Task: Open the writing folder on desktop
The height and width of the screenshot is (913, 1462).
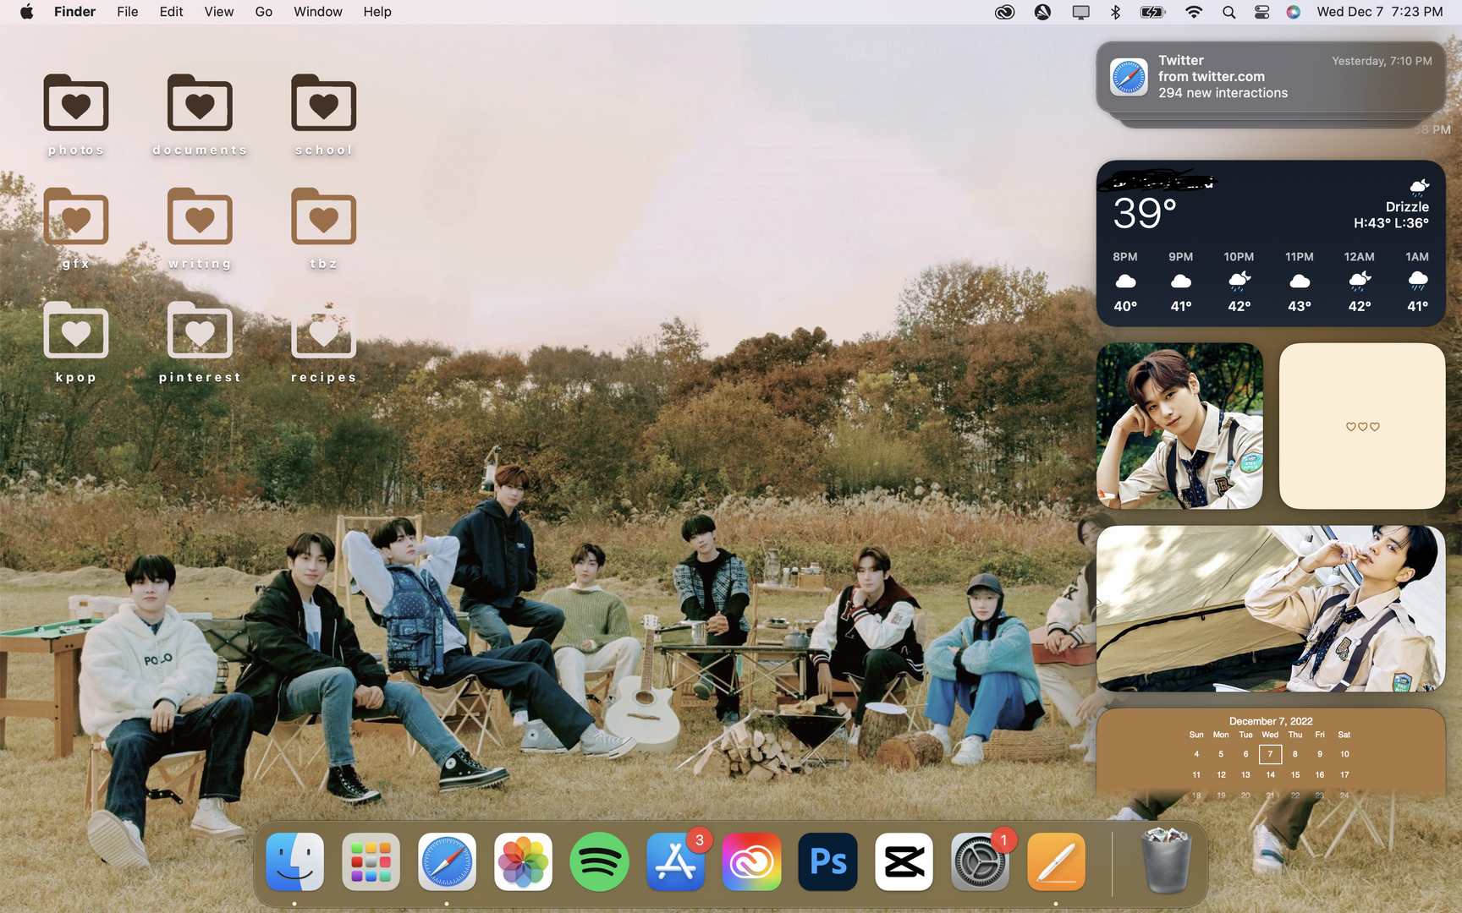Action: coord(200,217)
